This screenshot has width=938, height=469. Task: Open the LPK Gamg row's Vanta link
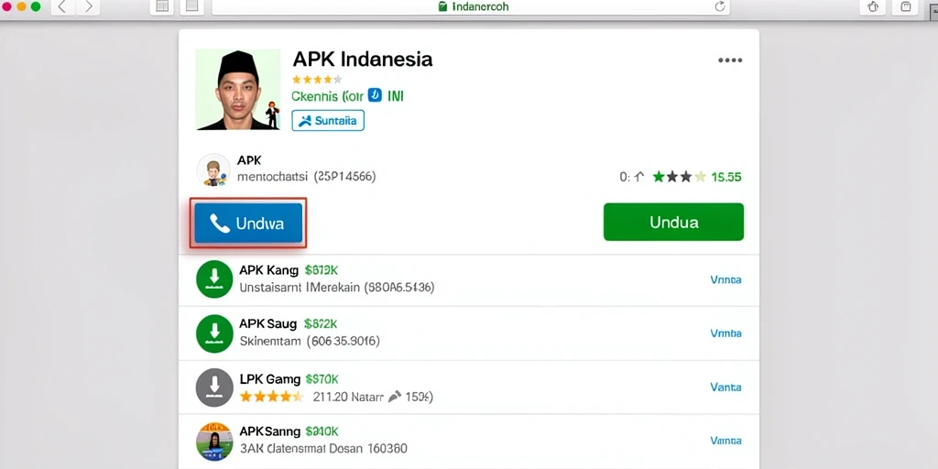tap(725, 387)
